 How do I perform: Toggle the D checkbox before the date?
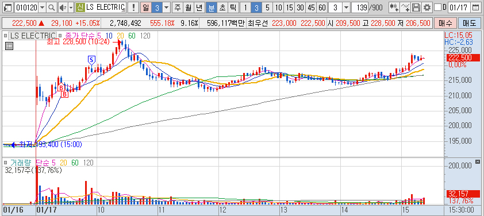click(x=437, y=7)
